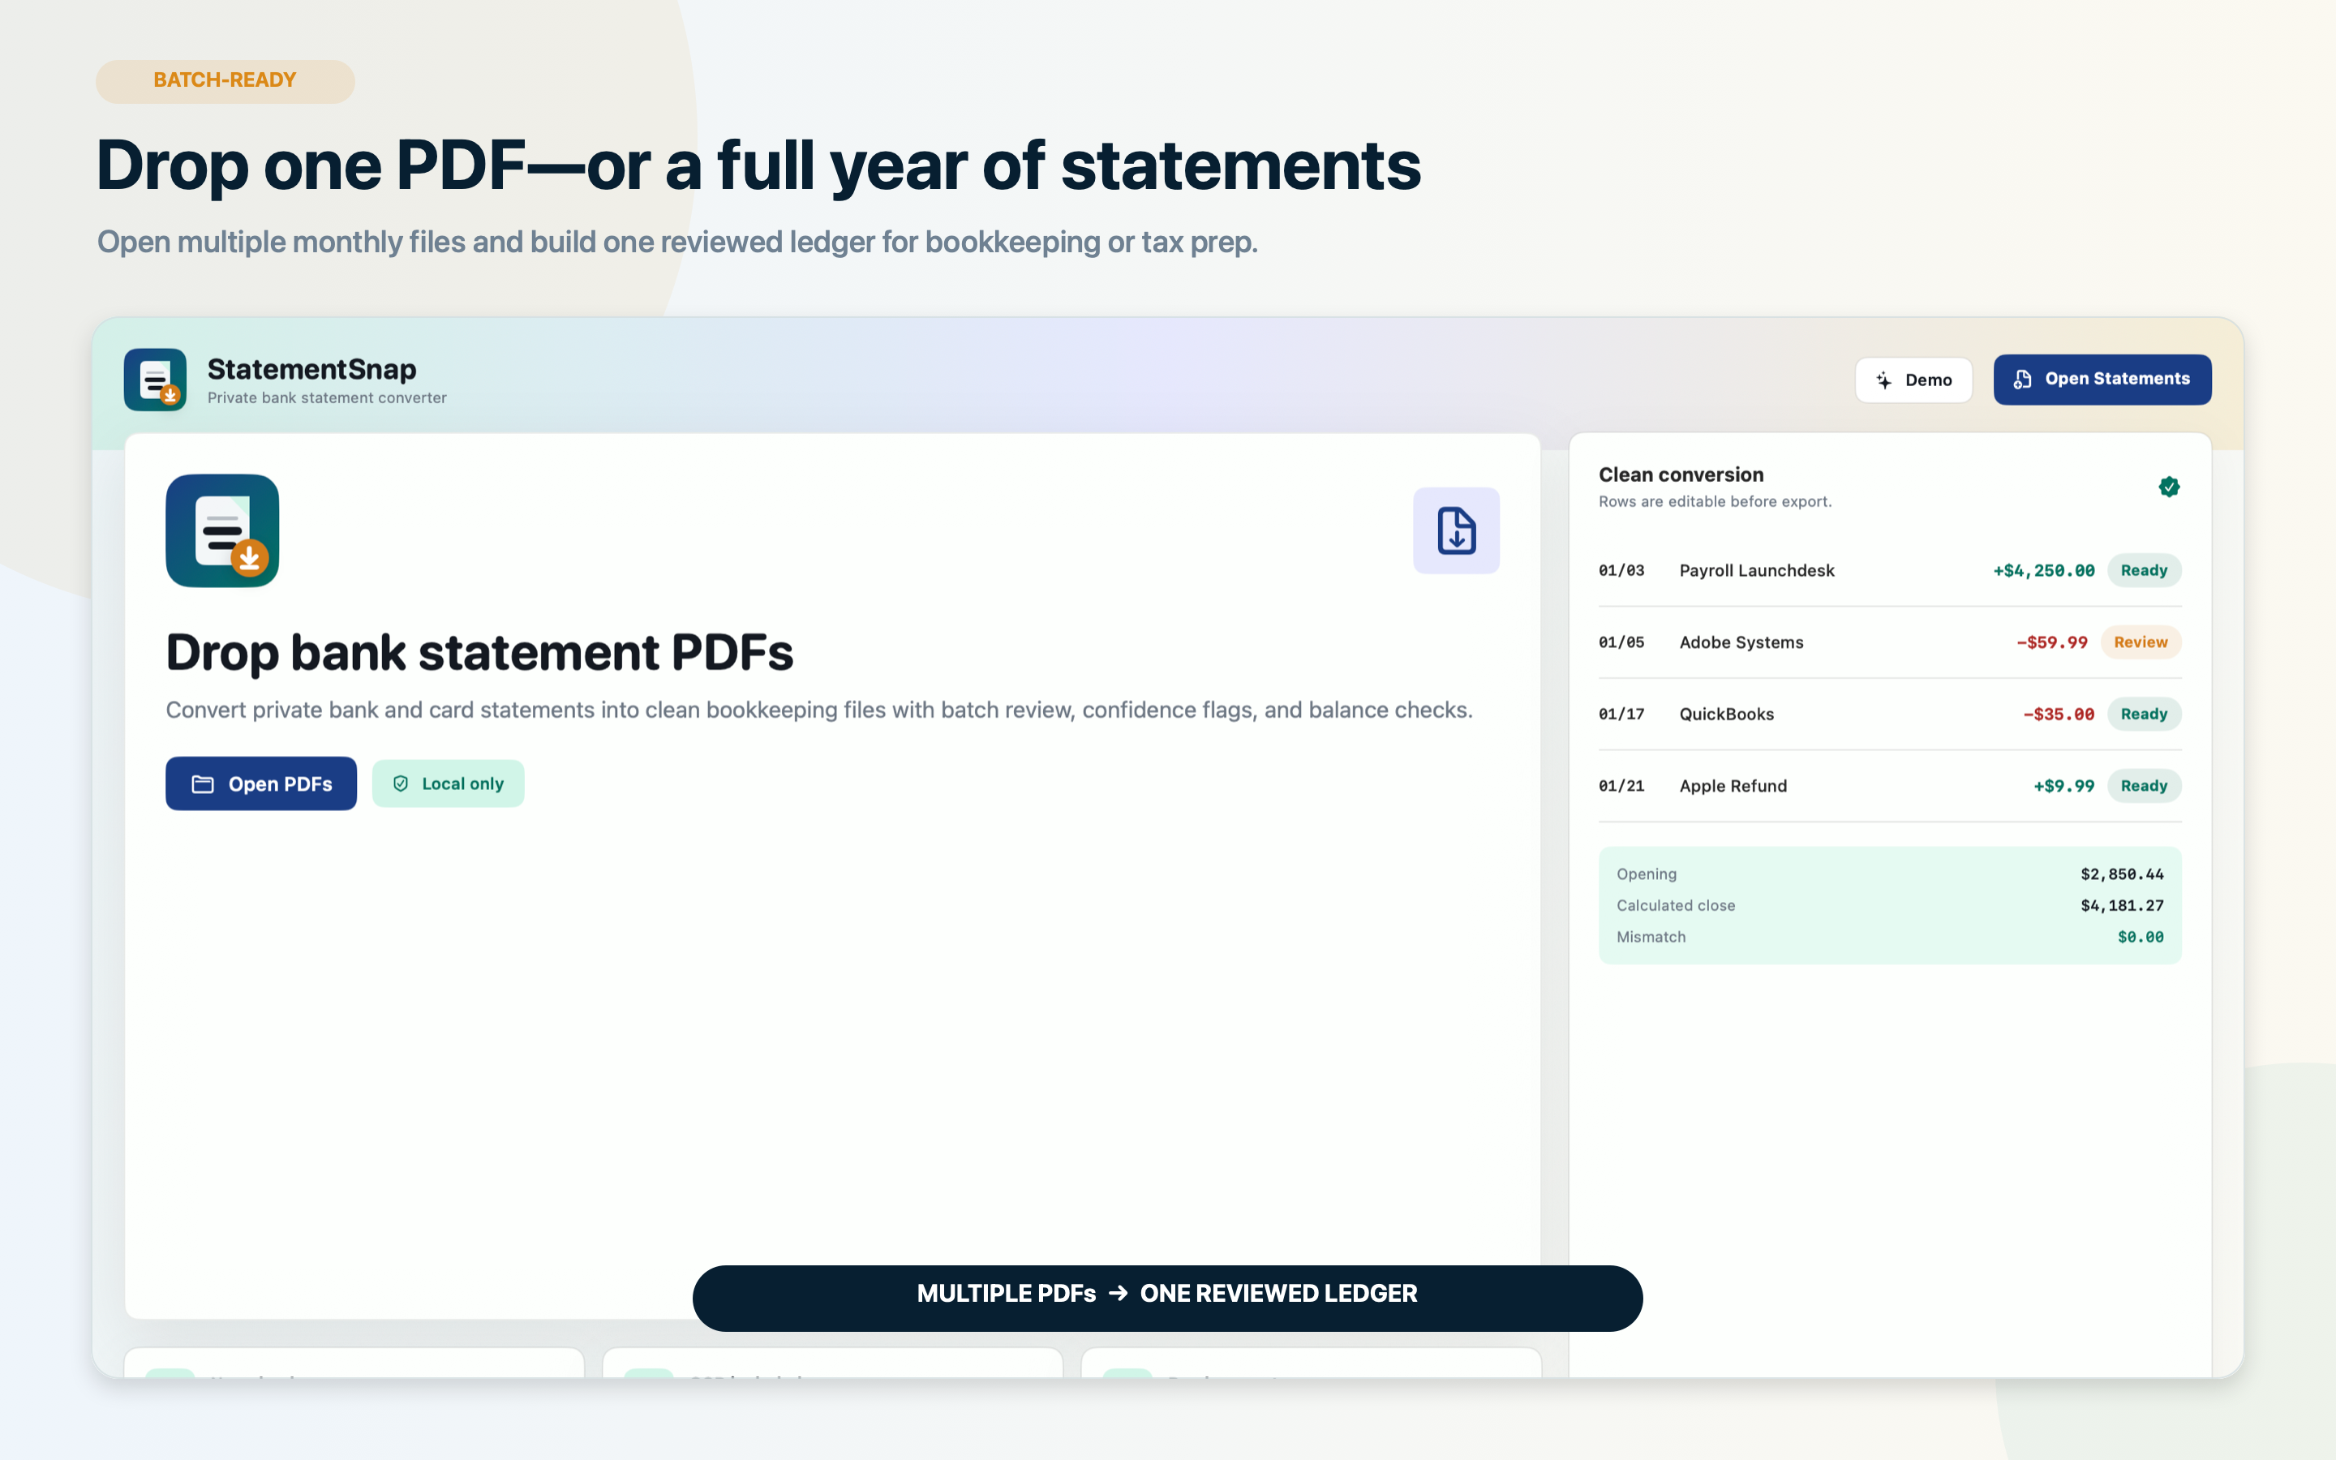Click Ready status on Payroll Launchdesk

(x=2143, y=571)
